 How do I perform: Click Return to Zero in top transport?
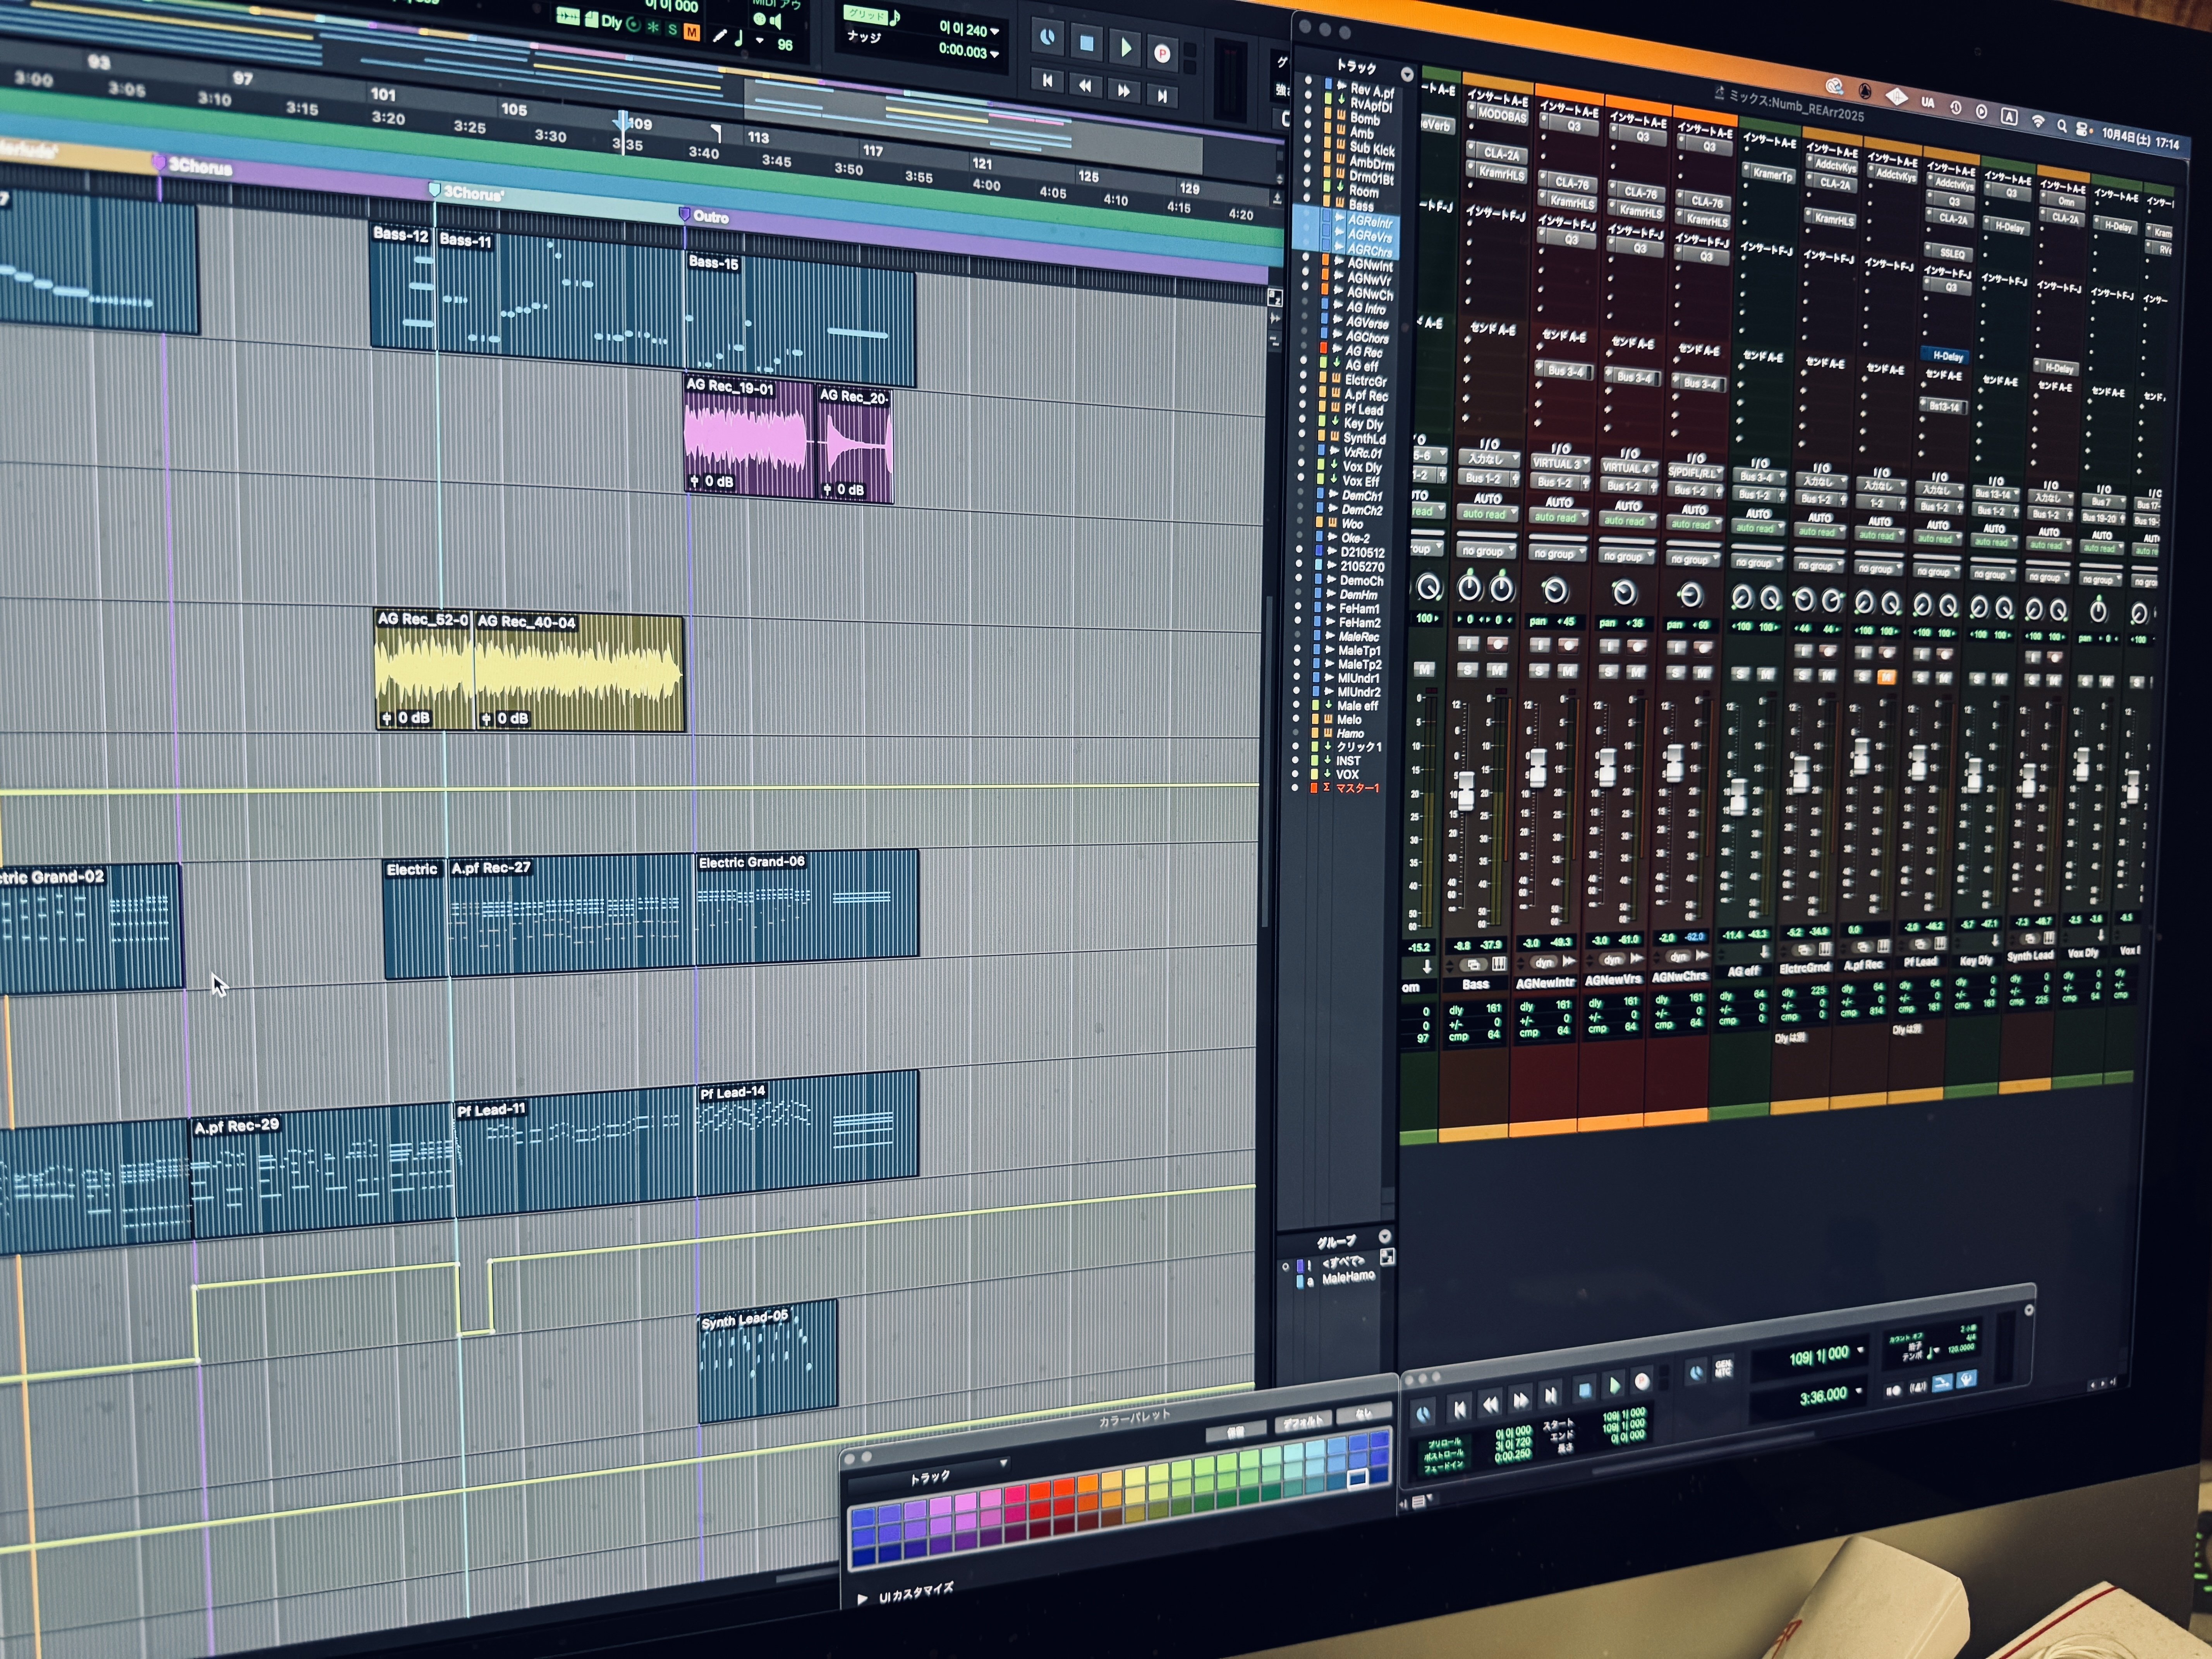[1047, 80]
